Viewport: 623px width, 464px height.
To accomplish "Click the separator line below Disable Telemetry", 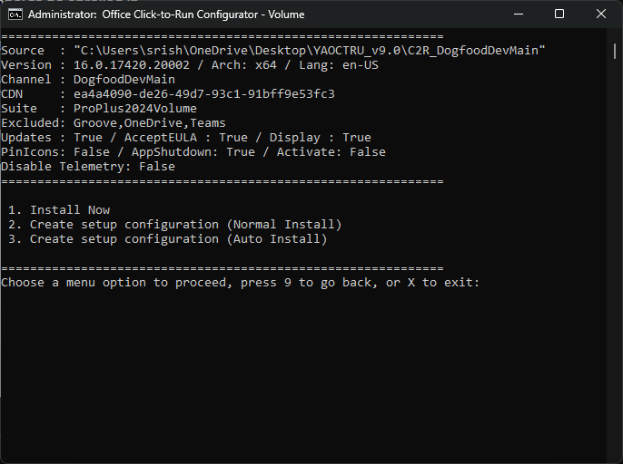I will pos(222,181).
